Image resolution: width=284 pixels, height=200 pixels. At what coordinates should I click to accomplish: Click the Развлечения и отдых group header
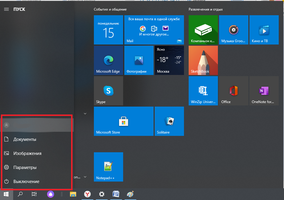point(206,9)
